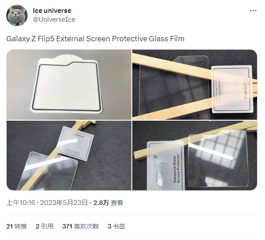Open the bottom-left photo with wooden sticks

point(69,155)
